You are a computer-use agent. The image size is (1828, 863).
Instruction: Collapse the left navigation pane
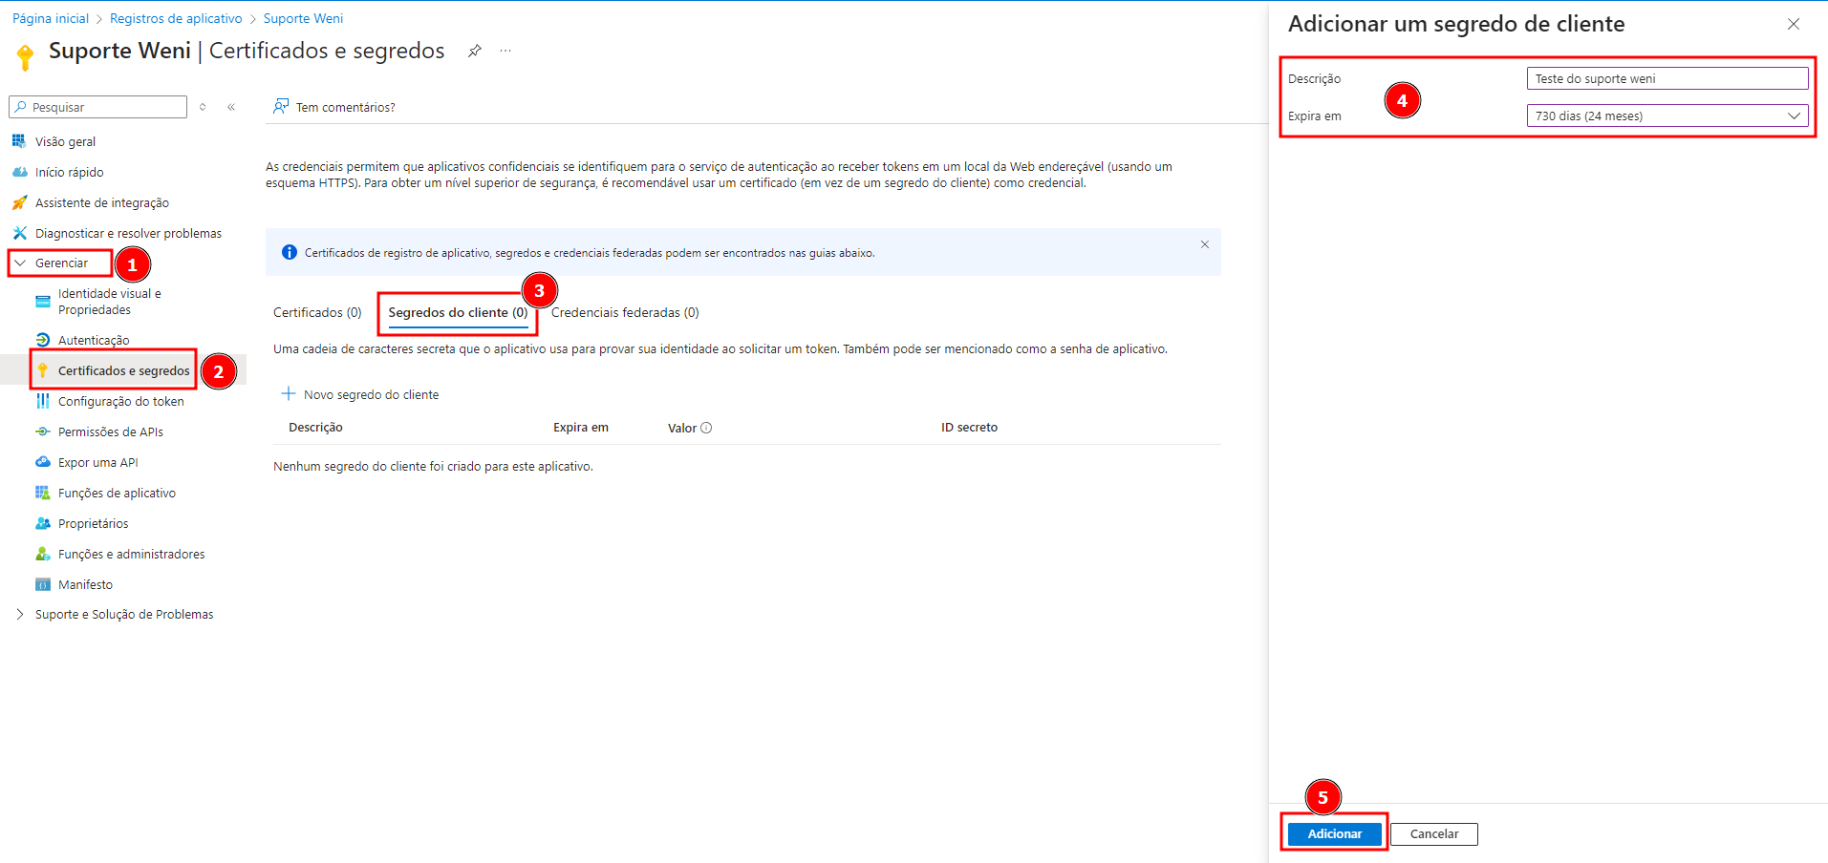231,107
